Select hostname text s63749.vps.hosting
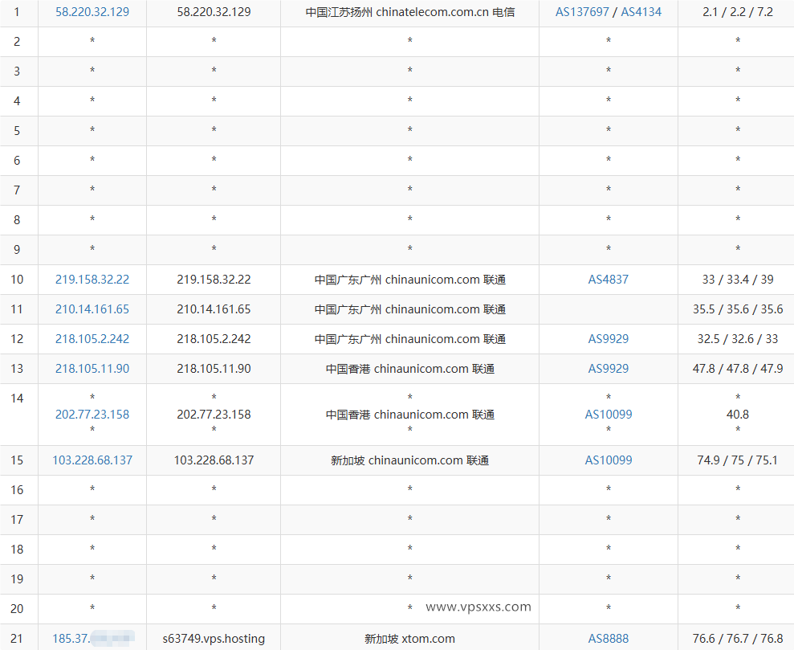The width and height of the screenshot is (794, 650). tap(214, 638)
